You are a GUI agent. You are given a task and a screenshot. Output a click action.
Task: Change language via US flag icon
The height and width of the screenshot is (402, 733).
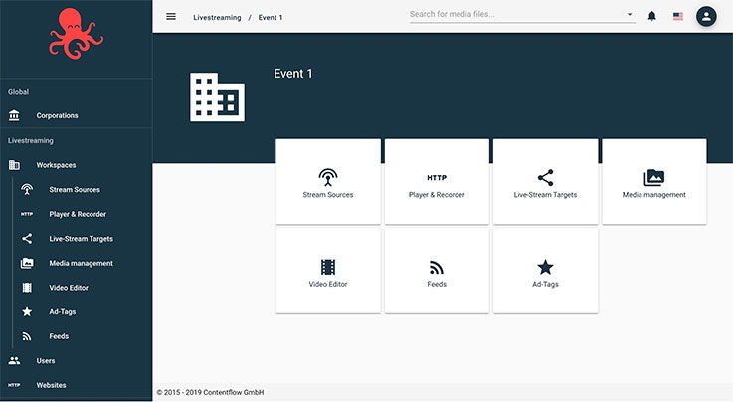678,16
